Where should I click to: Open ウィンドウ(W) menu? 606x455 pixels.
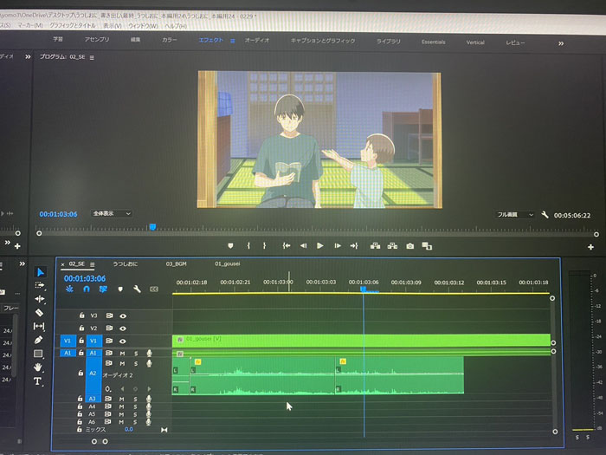143,26
